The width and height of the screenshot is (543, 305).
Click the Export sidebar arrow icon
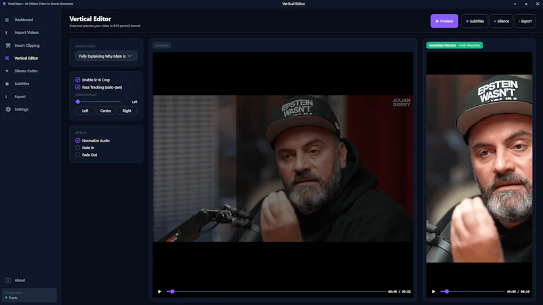pyautogui.click(x=6, y=96)
